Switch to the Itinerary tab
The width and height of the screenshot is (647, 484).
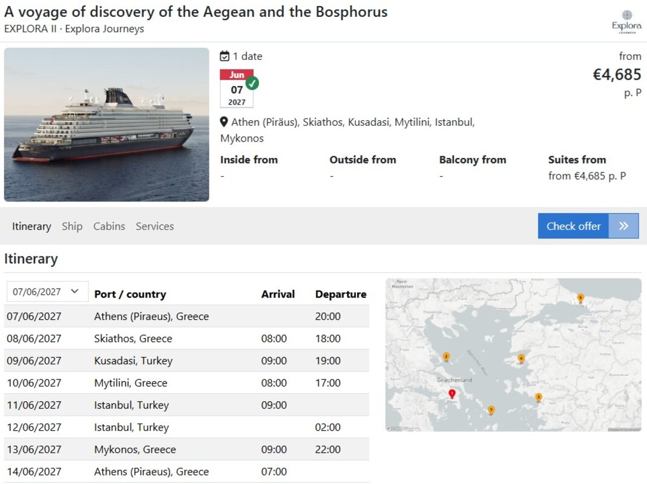click(x=31, y=226)
